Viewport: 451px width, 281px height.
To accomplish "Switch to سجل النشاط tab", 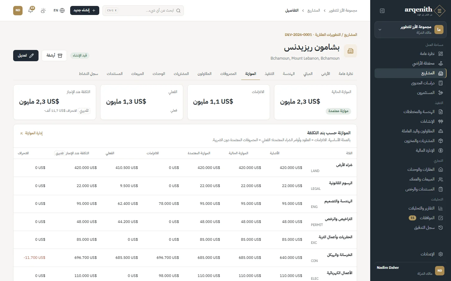I will tap(89, 74).
